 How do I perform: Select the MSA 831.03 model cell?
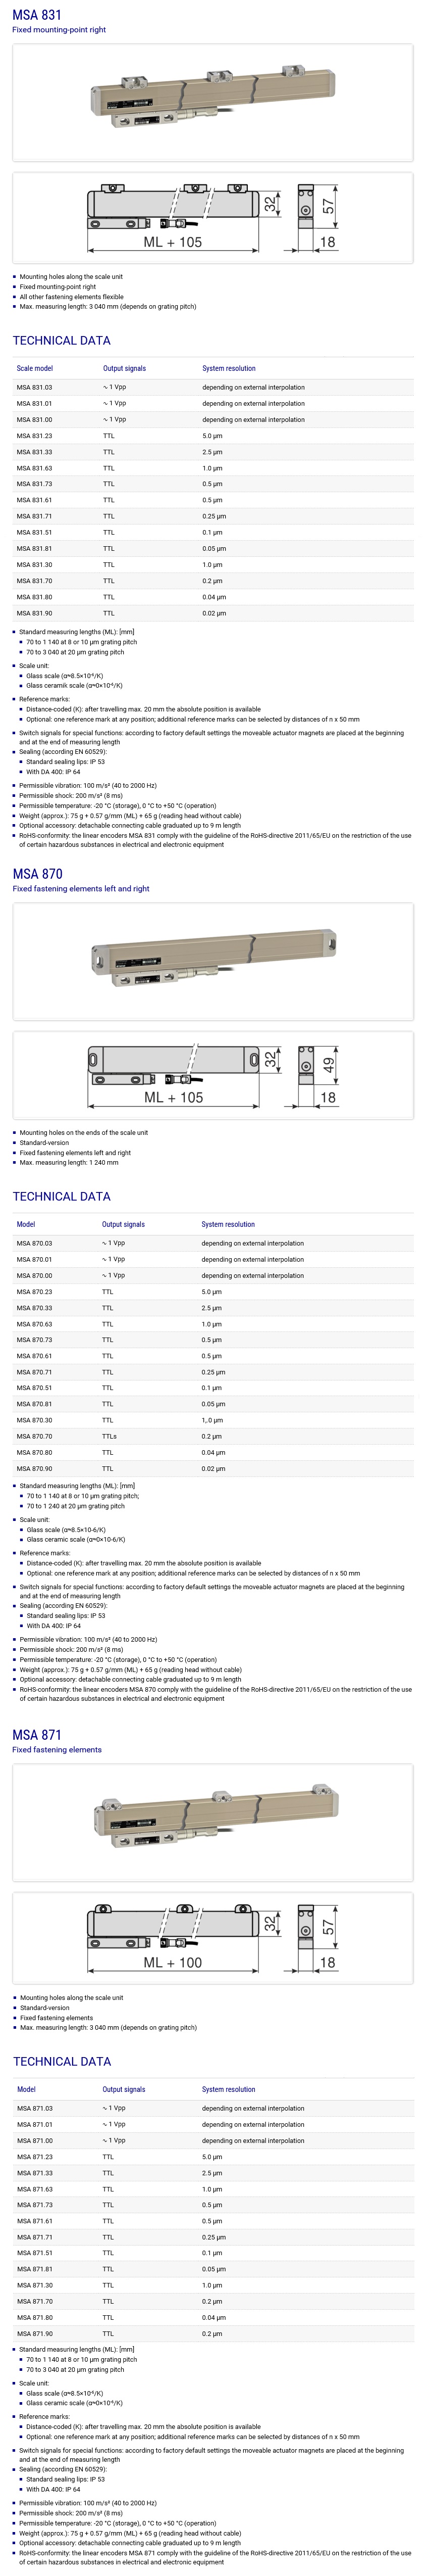point(35,387)
